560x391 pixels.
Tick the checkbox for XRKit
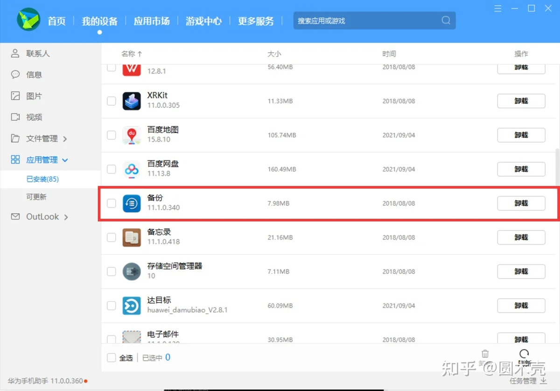(112, 101)
